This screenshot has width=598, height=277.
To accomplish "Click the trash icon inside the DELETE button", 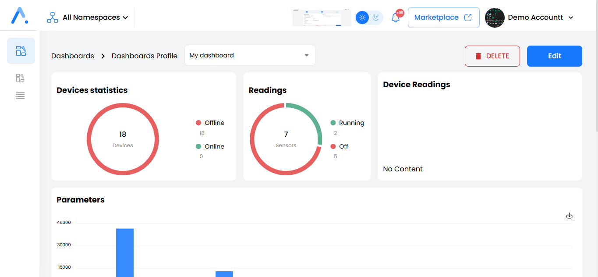I will coord(478,56).
